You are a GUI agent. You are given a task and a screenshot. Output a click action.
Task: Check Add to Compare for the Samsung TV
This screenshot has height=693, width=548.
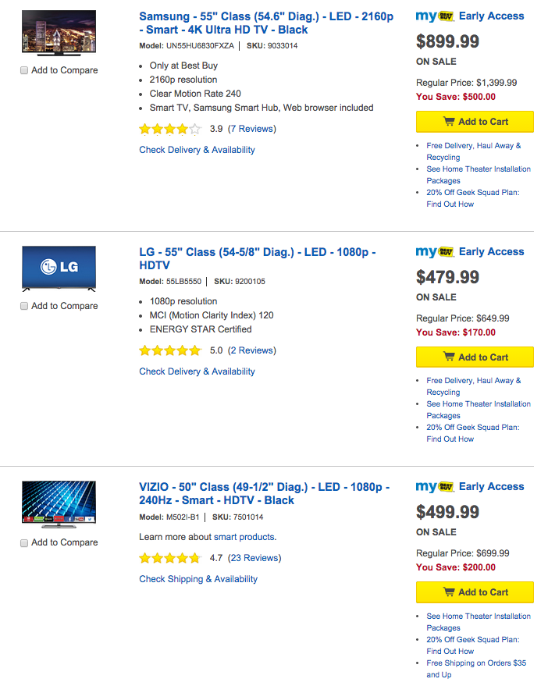tap(24, 69)
